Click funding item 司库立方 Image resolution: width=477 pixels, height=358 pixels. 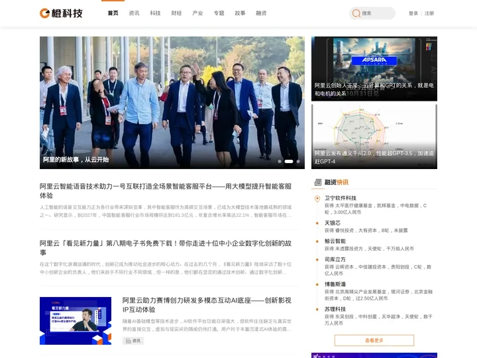335,259
